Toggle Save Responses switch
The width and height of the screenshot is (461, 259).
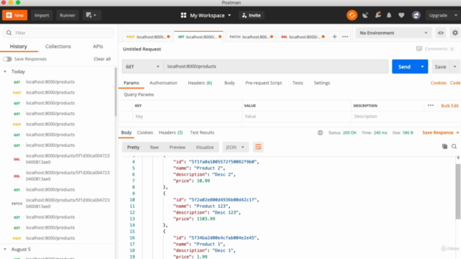(7, 59)
